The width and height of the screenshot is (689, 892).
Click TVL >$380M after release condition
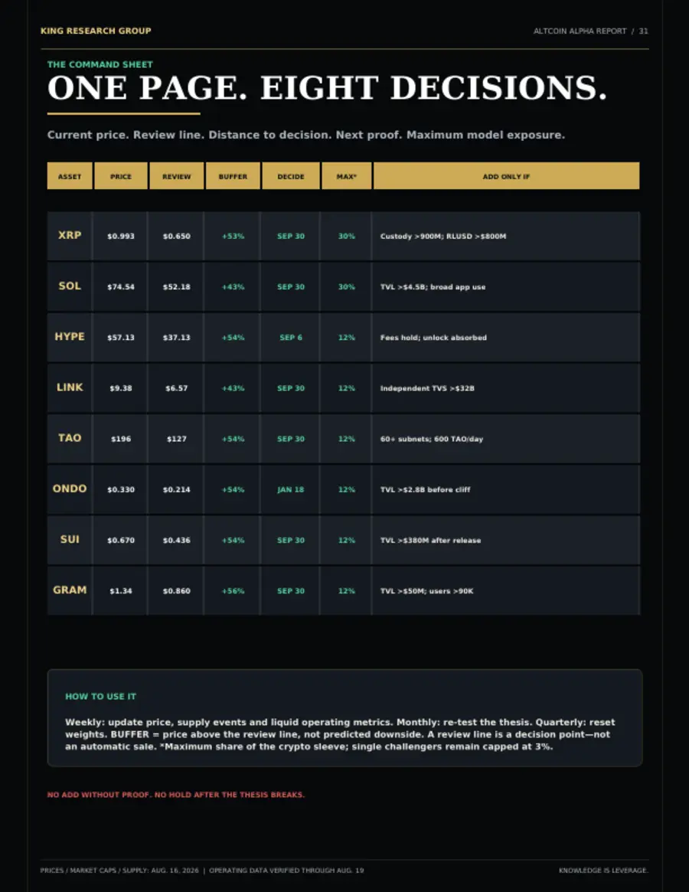[430, 540]
